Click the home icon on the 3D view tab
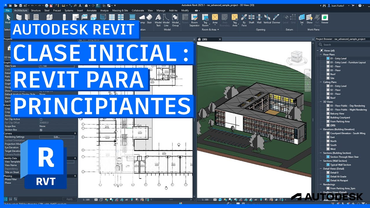Image resolution: width=370 pixels, height=208 pixels. 199,39
